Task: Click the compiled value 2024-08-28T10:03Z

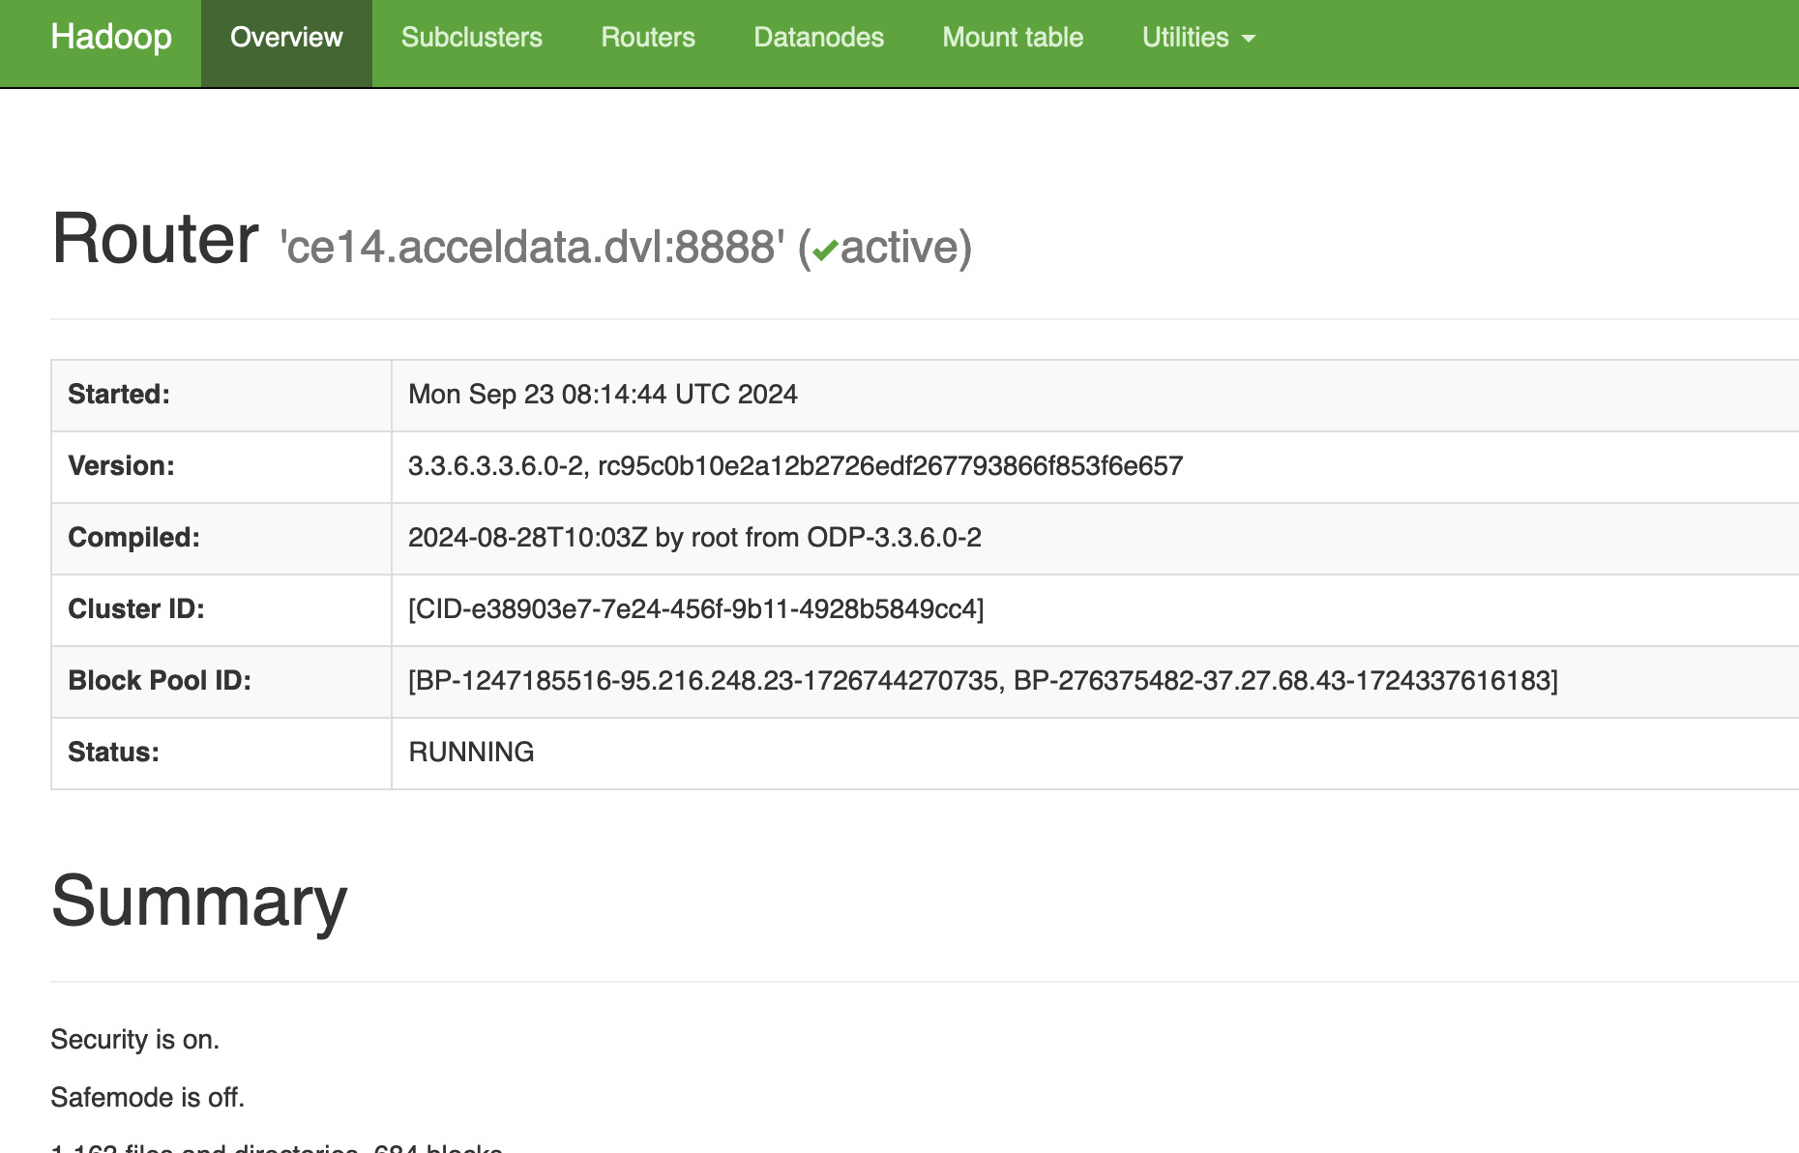Action: [694, 538]
